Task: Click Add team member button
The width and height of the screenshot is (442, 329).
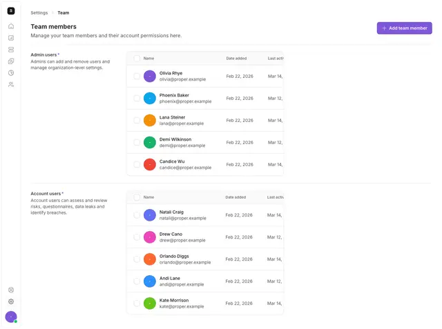Action: 404,28
